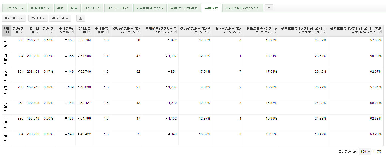Open the ユーザー リスト tab
The height and width of the screenshot is (157, 386).
tap(118, 8)
